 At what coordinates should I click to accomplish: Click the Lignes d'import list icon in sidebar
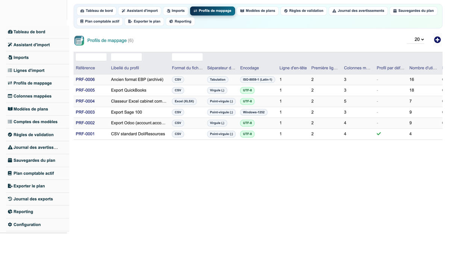[x=10, y=70]
